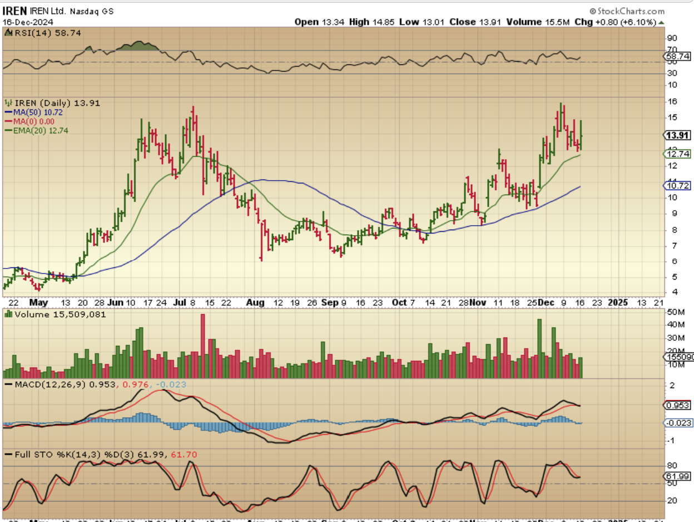The image size is (694, 522).
Task: Click the Nov label on price date axis
Action: pos(479,302)
